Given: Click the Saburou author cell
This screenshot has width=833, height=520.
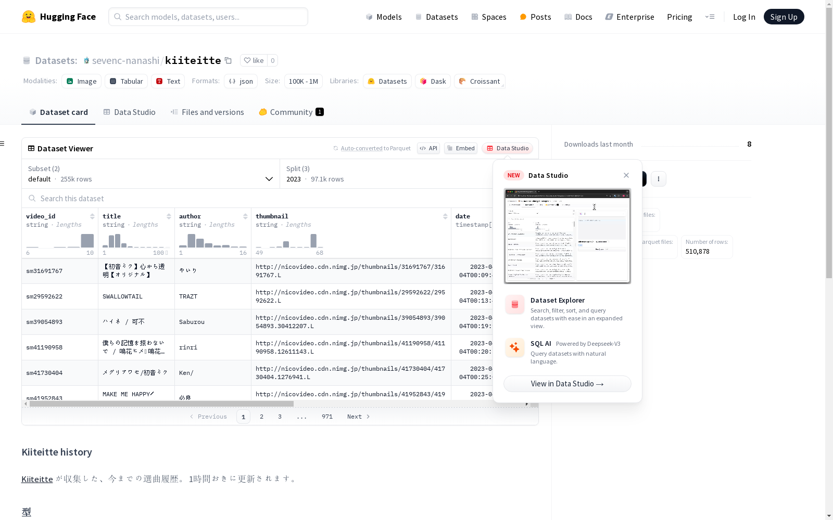Looking at the screenshot, I should point(213,322).
